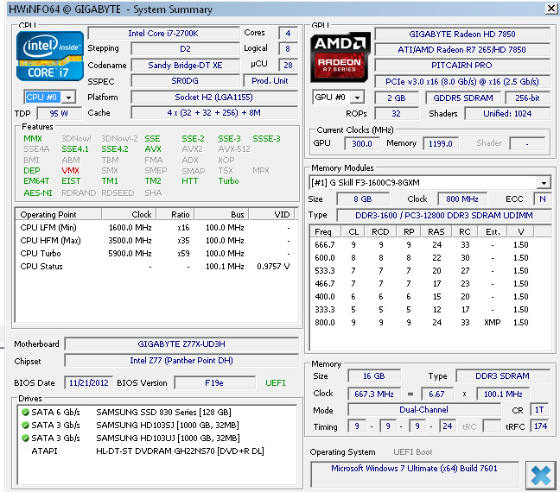The width and height of the screenshot is (560, 492).
Task: Click the ECC value N
Action: pyautogui.click(x=542, y=199)
